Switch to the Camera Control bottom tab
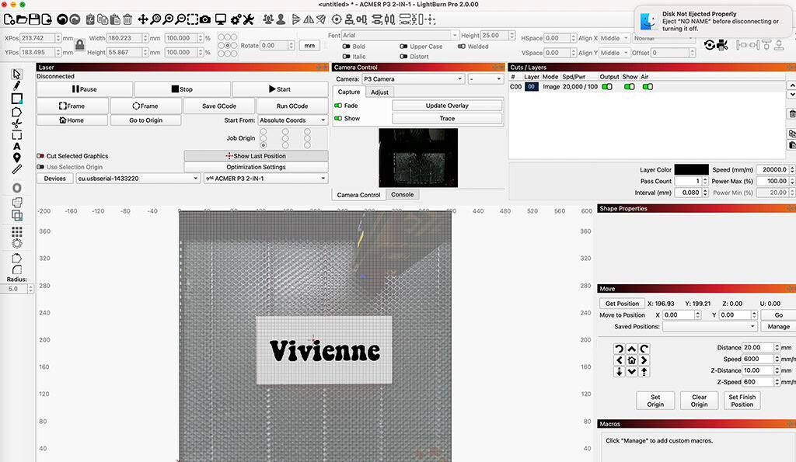The width and height of the screenshot is (796, 462). pos(358,195)
